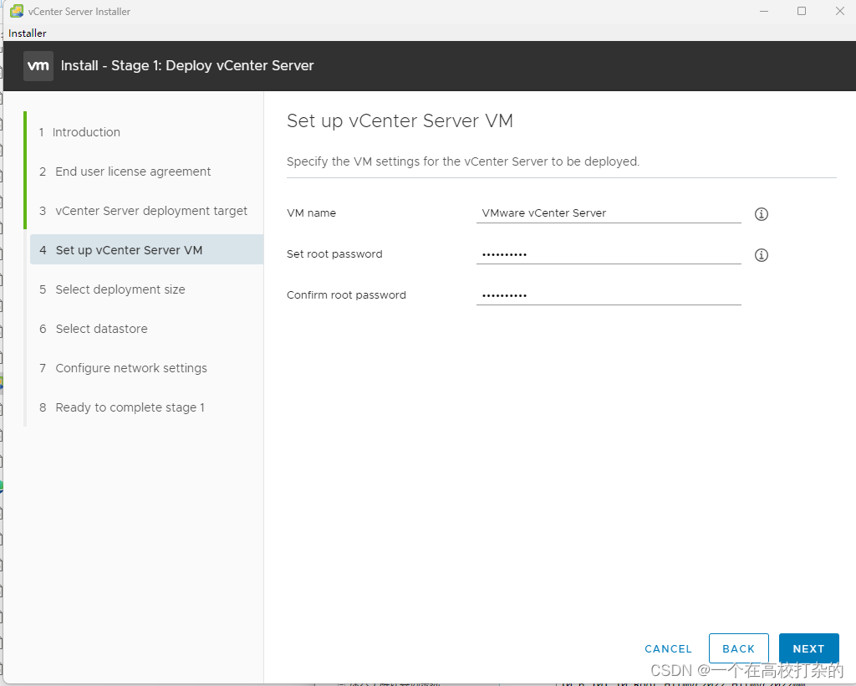The width and height of the screenshot is (856, 686).
Task: Click the 'Set root password' label
Action: (334, 254)
